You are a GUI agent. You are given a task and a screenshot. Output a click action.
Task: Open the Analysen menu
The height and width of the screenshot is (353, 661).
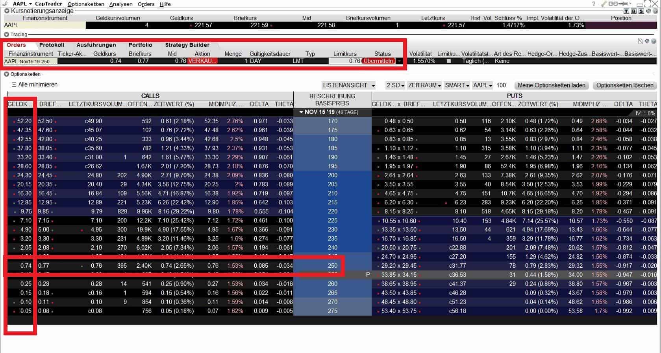pos(121,4)
